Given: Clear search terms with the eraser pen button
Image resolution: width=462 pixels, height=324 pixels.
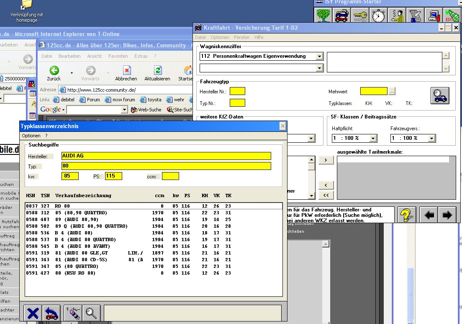Looking at the screenshot, I should [73, 313].
